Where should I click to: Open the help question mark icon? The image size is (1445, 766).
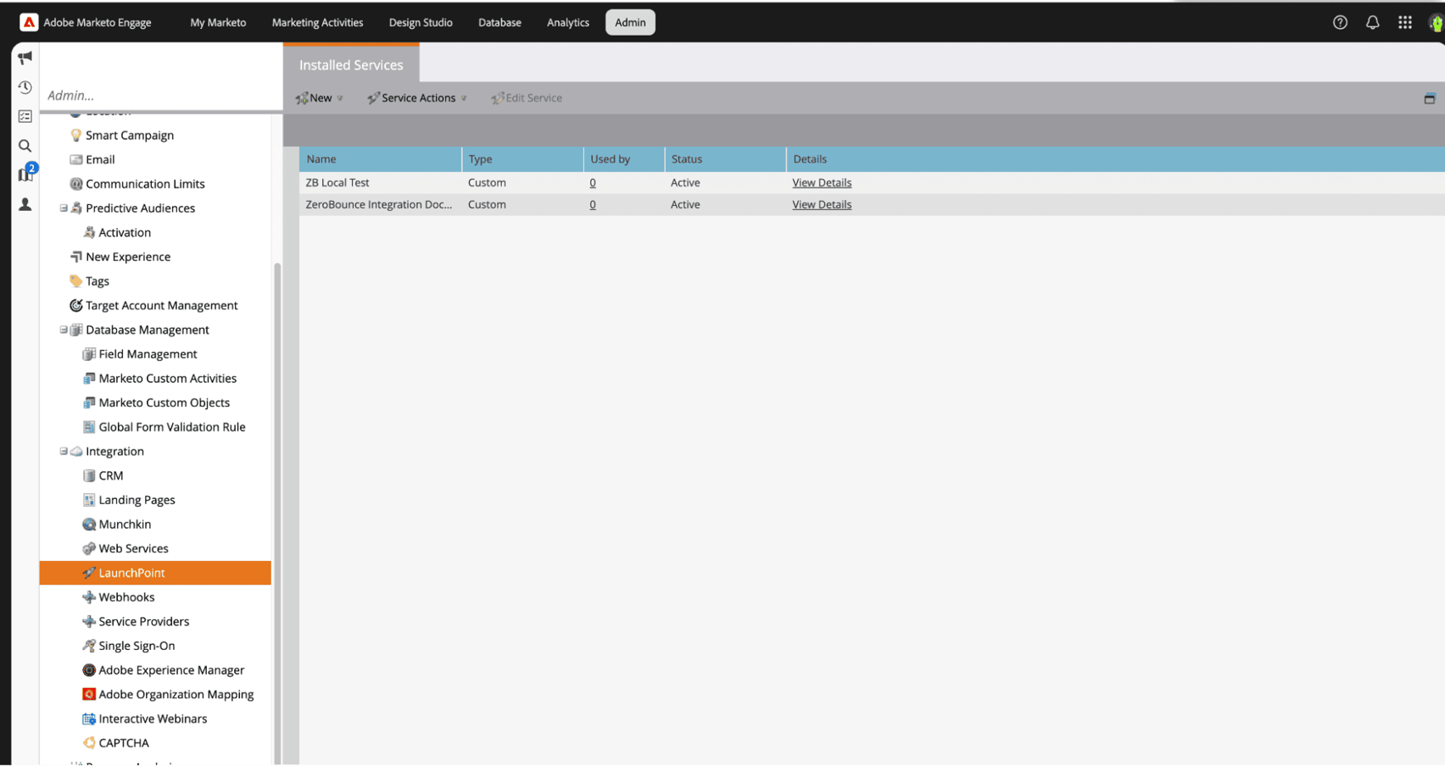[1340, 23]
